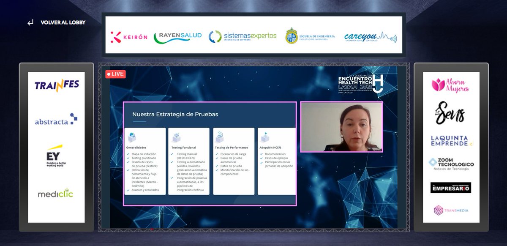507x246 pixels.
Task: Click the Testing Funcional card icon
Action: pos(176,137)
